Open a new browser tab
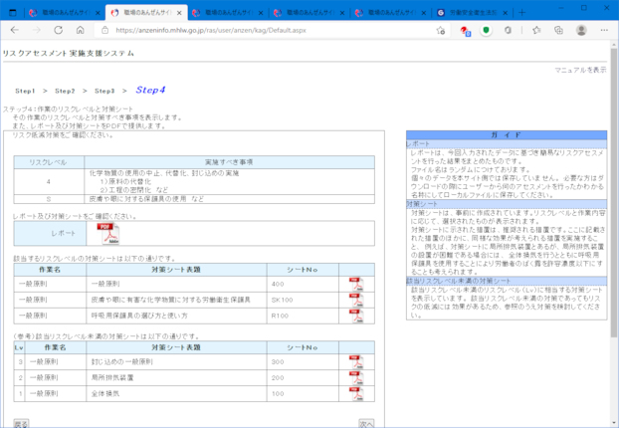Image resolution: width=619 pixels, height=428 pixels. 521,13
